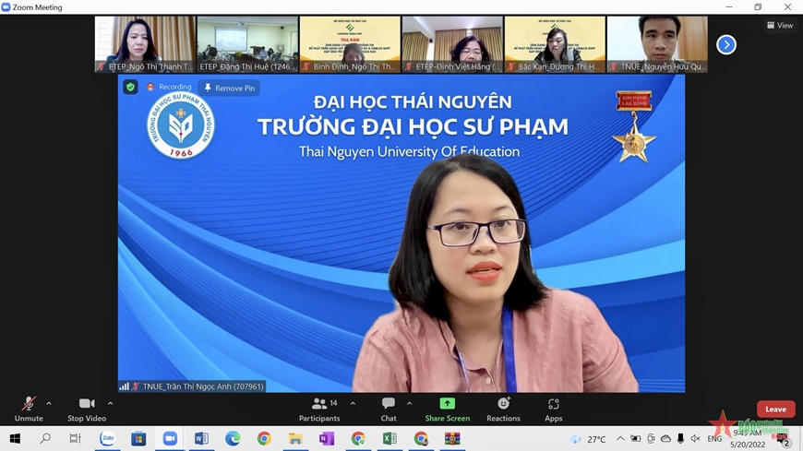The image size is (803, 451).
Task: Expand the arrow beside Chat
Action: tap(409, 403)
